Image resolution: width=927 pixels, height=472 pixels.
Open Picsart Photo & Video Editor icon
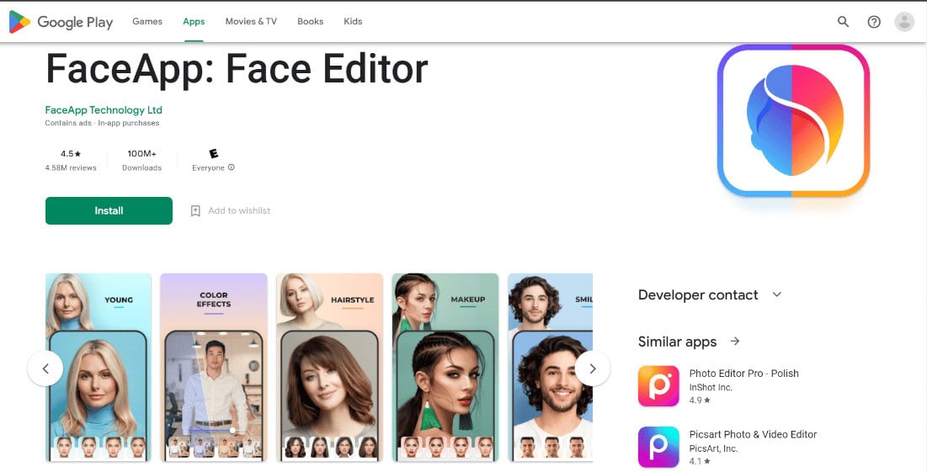658,447
